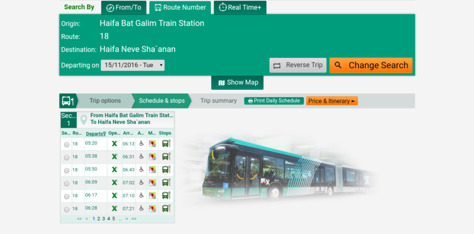
Task: Select the 06:17 departure radio button
Action: coord(66,196)
